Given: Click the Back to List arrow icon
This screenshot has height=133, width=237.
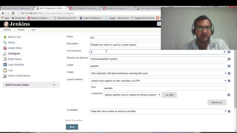Looking at the screenshot, I should [5, 37].
